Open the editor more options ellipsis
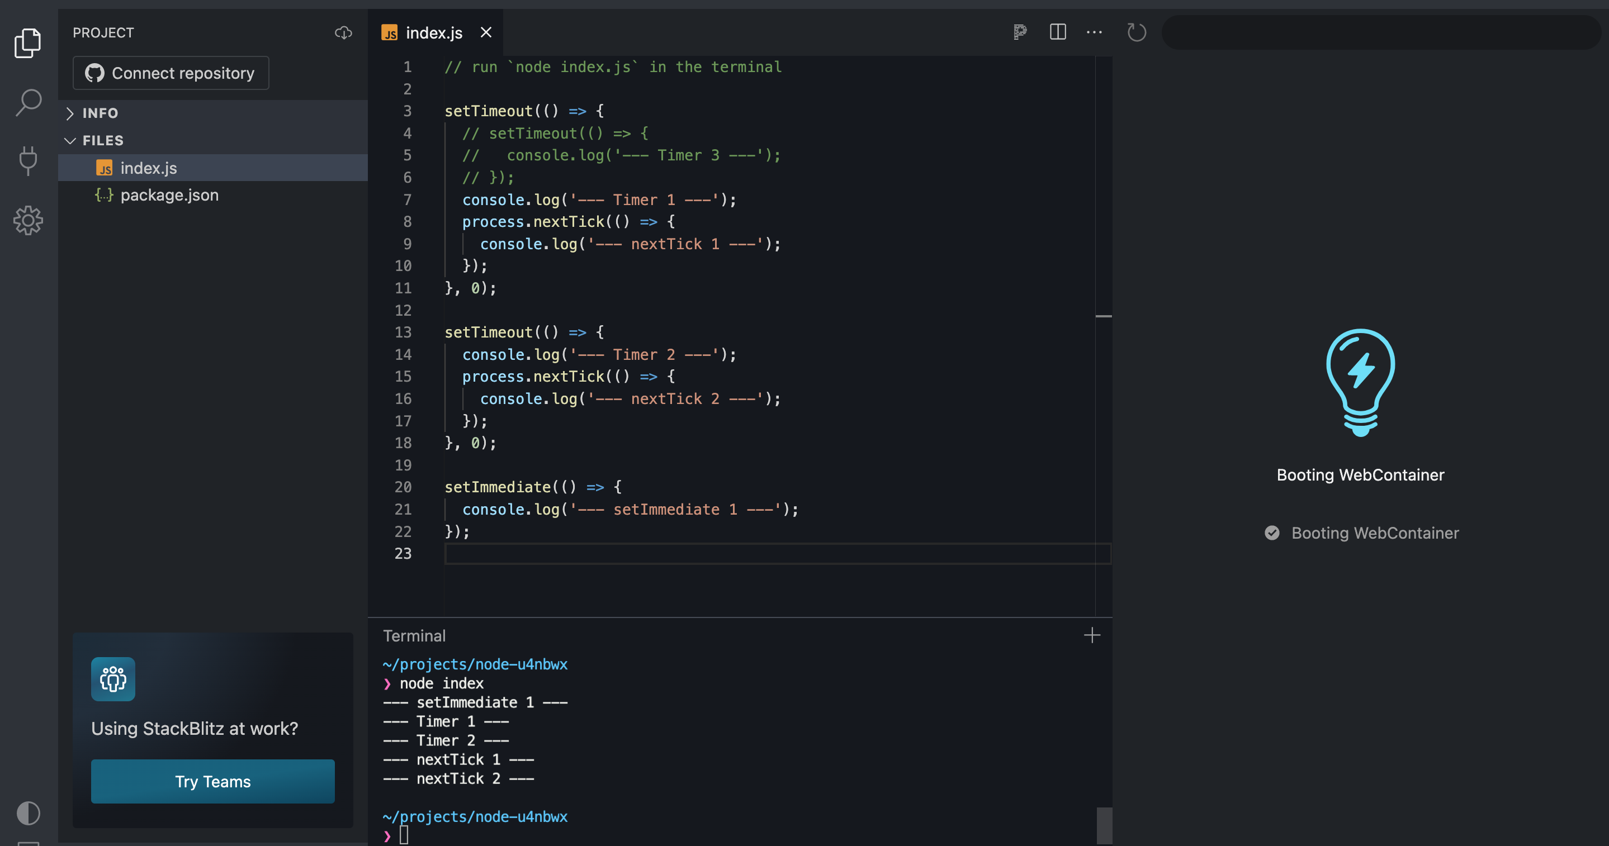The height and width of the screenshot is (846, 1609). click(1094, 32)
